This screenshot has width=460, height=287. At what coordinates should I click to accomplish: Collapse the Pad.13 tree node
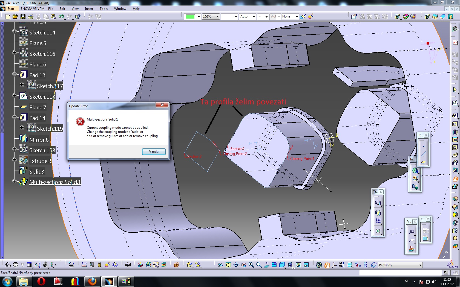pos(14,74)
